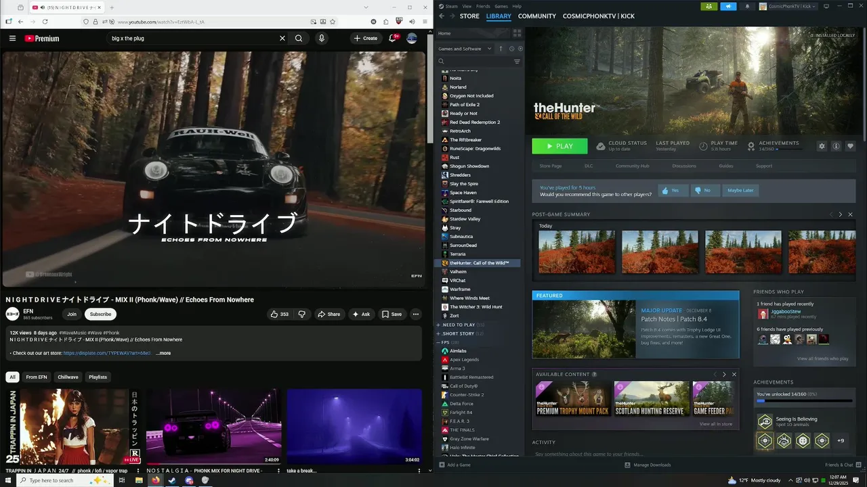Open the YouTube account avatar menu
The image size is (867, 487).
coord(412,39)
